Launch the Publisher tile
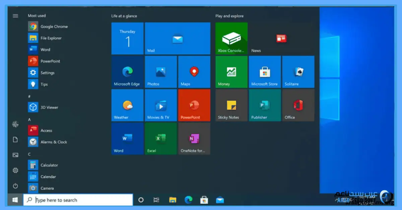The image size is (402, 210). click(265, 105)
